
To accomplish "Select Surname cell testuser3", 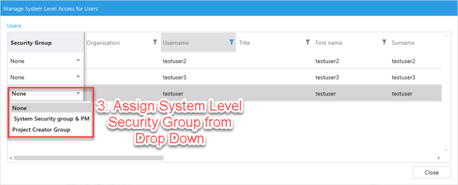I will (x=404, y=78).
